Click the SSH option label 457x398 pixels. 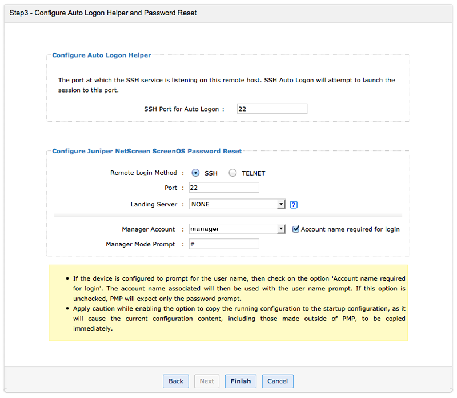click(211, 173)
